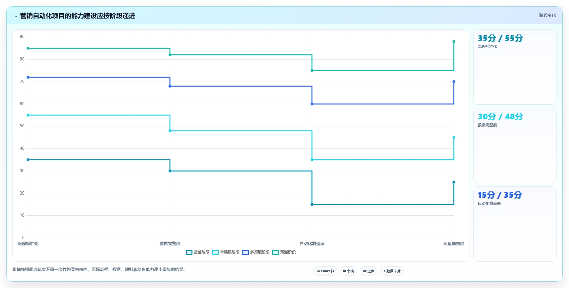Select 单场景阶段 data point at 流程标准化 (55)
Image resolution: width=569 pixels, height=288 pixels.
point(28,115)
